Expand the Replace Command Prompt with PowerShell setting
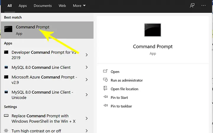Viewport: 213px width, 133px height. coord(87,119)
